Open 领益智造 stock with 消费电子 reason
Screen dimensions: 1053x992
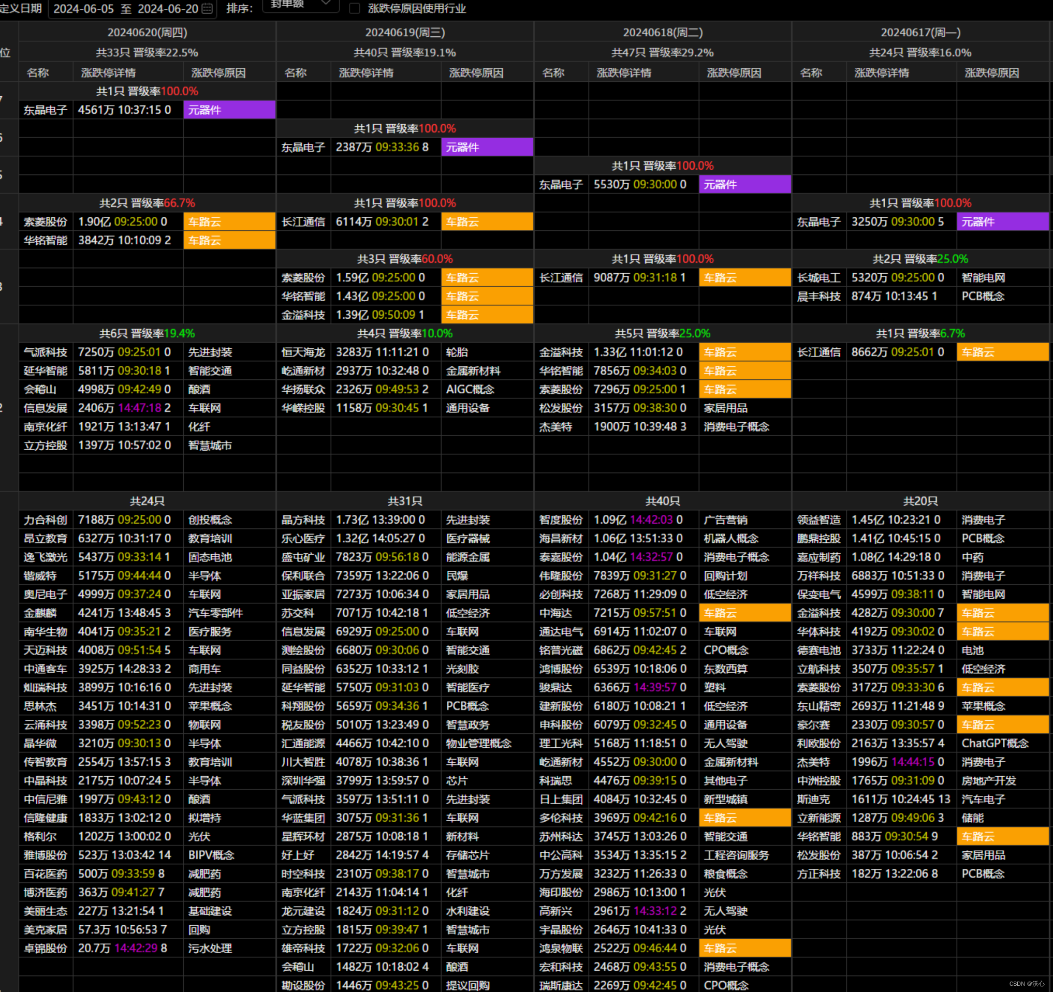pyautogui.click(x=819, y=520)
